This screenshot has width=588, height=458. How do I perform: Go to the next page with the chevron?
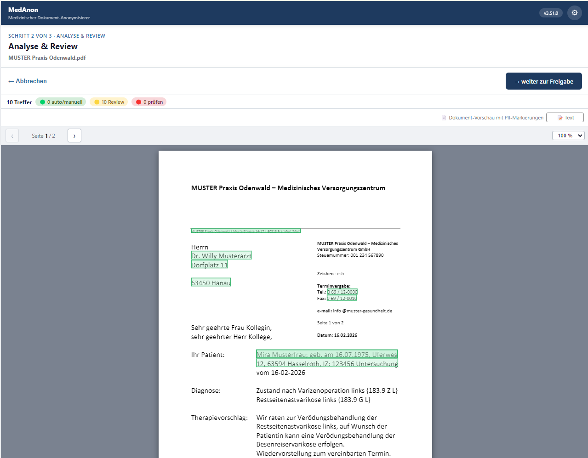[x=74, y=136]
